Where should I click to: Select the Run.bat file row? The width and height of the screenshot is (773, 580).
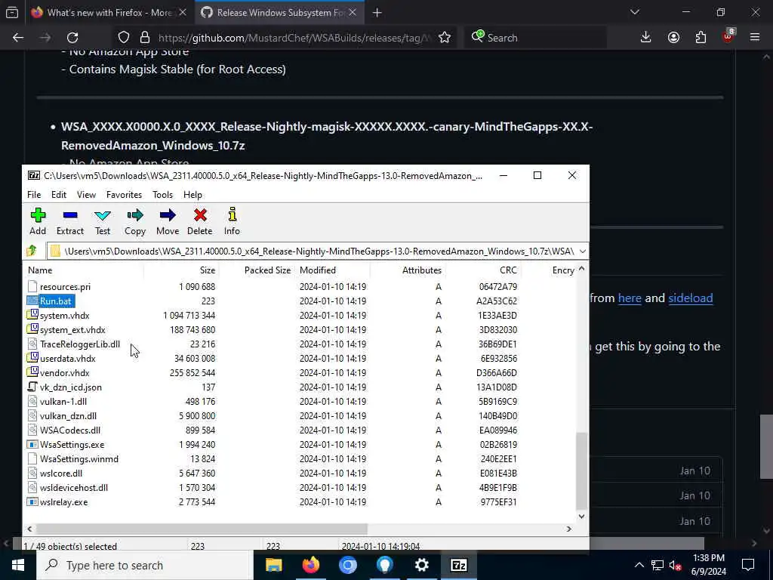pos(299,301)
